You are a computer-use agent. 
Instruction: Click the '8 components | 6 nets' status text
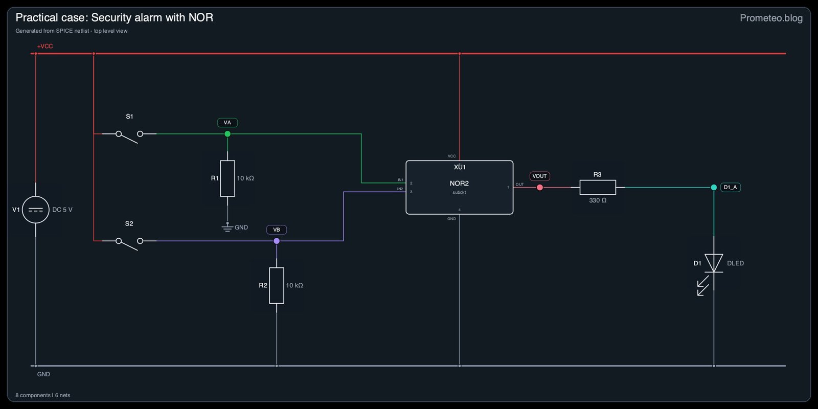(x=43, y=395)
